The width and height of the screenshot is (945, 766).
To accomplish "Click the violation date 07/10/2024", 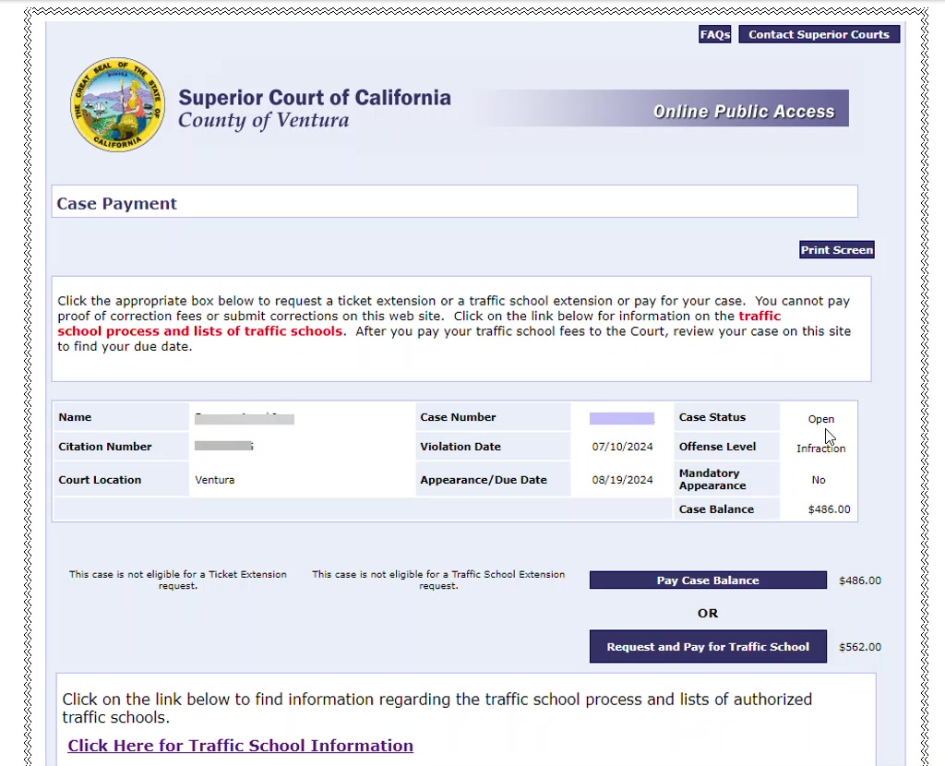I will (622, 447).
